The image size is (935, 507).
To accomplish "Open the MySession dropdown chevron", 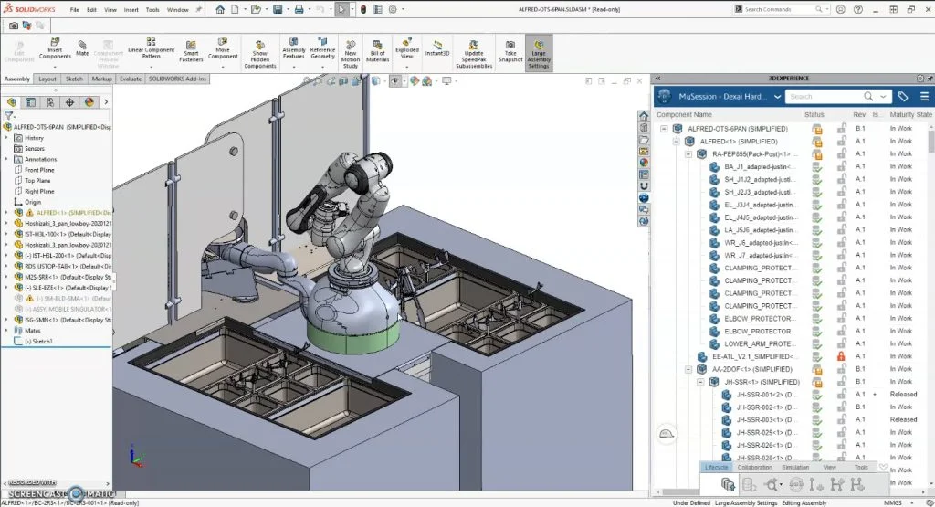I will [x=777, y=96].
